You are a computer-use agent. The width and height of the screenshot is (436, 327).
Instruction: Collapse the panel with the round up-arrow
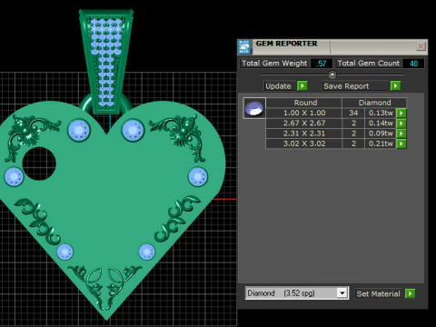pos(332,74)
